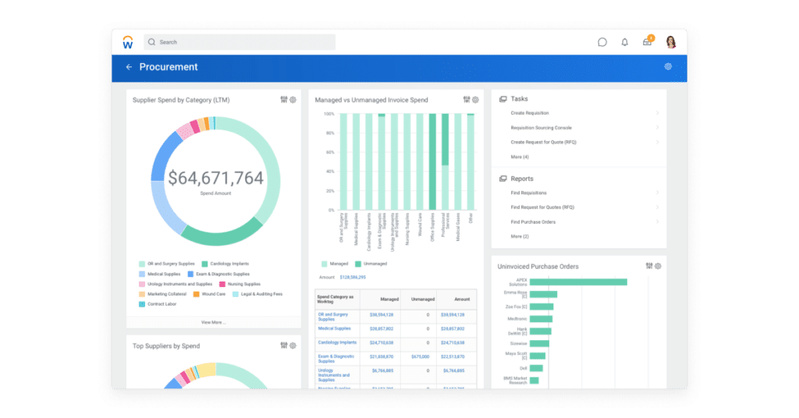Expand More (2) under Reports
The height and width of the screenshot is (418, 799).
click(x=520, y=236)
